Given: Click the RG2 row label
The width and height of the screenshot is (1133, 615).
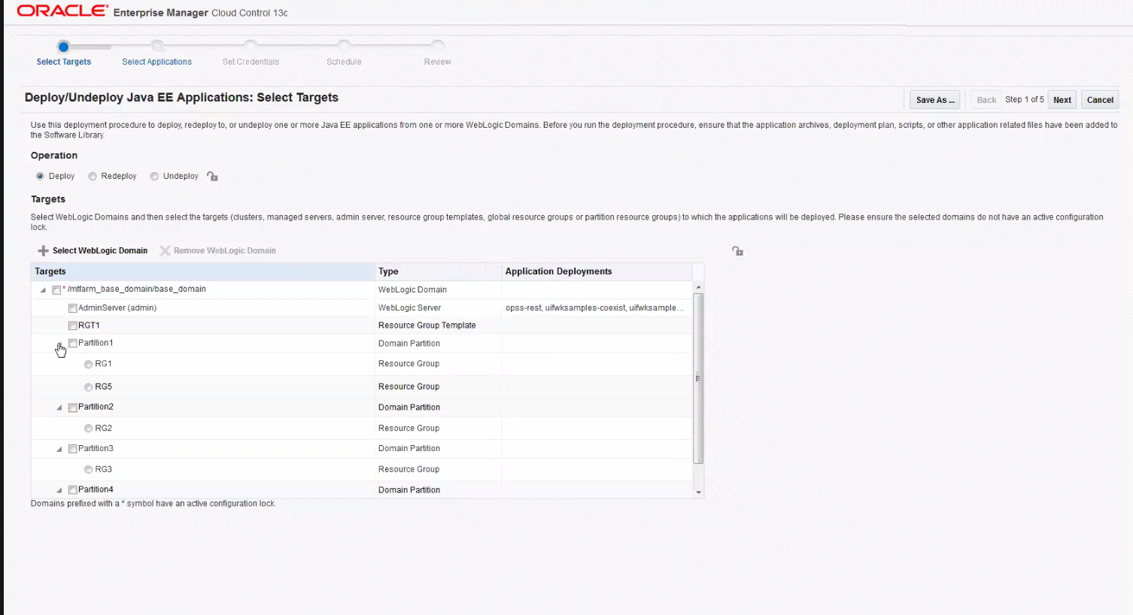Looking at the screenshot, I should click(x=103, y=428).
